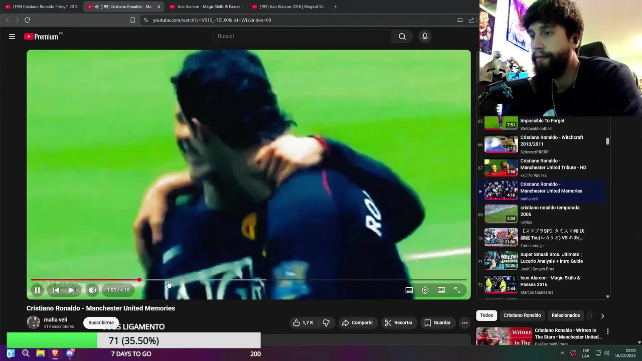The width and height of the screenshot is (642, 361).
Task: Start voice search with microphone icon
Action: pyautogui.click(x=425, y=37)
